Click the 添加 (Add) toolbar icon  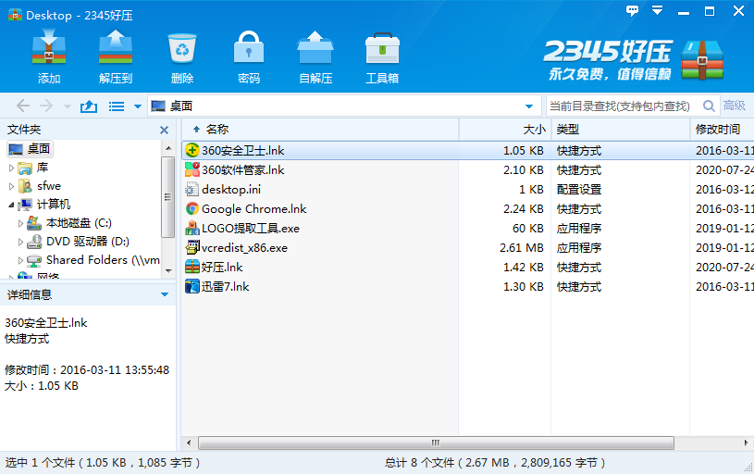48,47
